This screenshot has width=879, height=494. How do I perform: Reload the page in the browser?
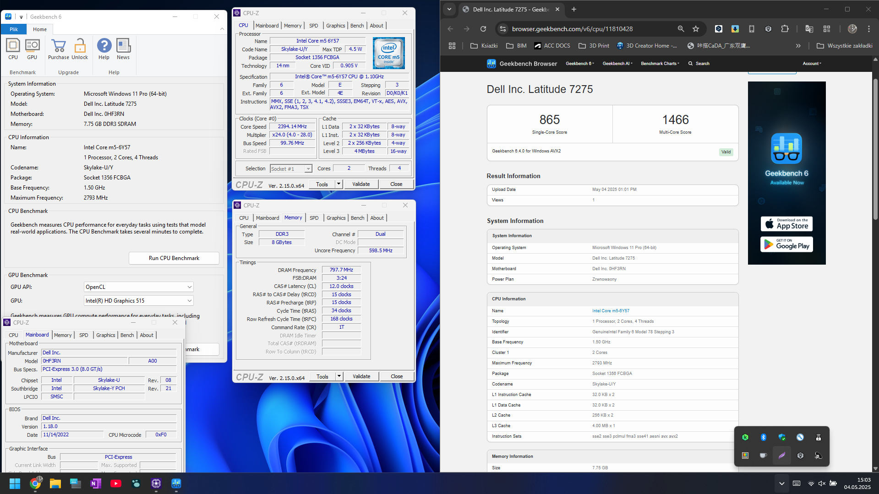(483, 29)
